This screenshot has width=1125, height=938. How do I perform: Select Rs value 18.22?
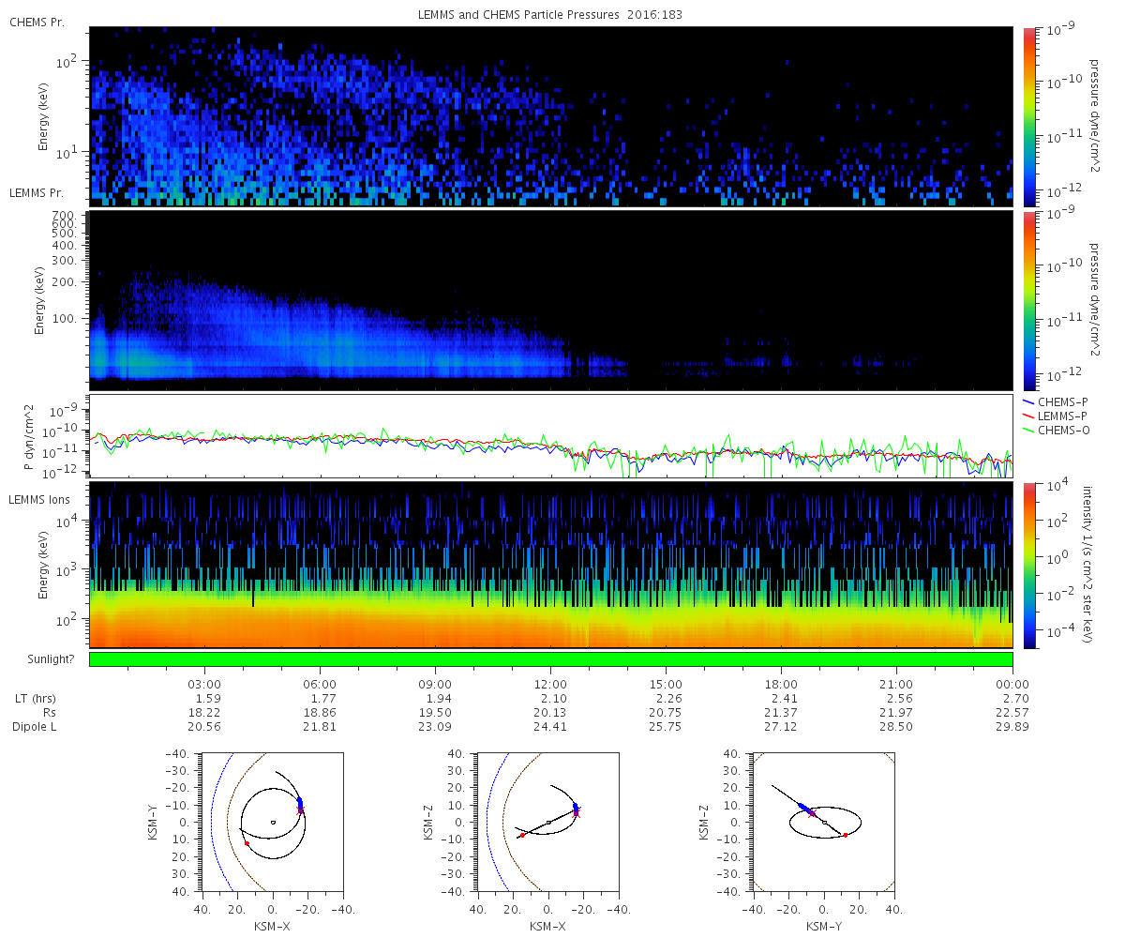204,713
